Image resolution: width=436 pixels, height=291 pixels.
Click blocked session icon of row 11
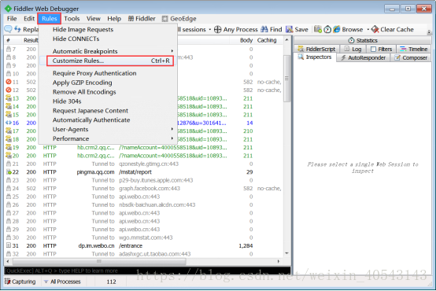point(9,82)
